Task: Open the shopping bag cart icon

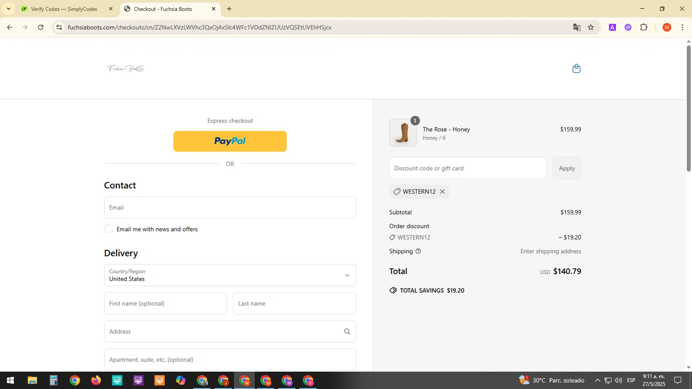Action: tap(576, 69)
